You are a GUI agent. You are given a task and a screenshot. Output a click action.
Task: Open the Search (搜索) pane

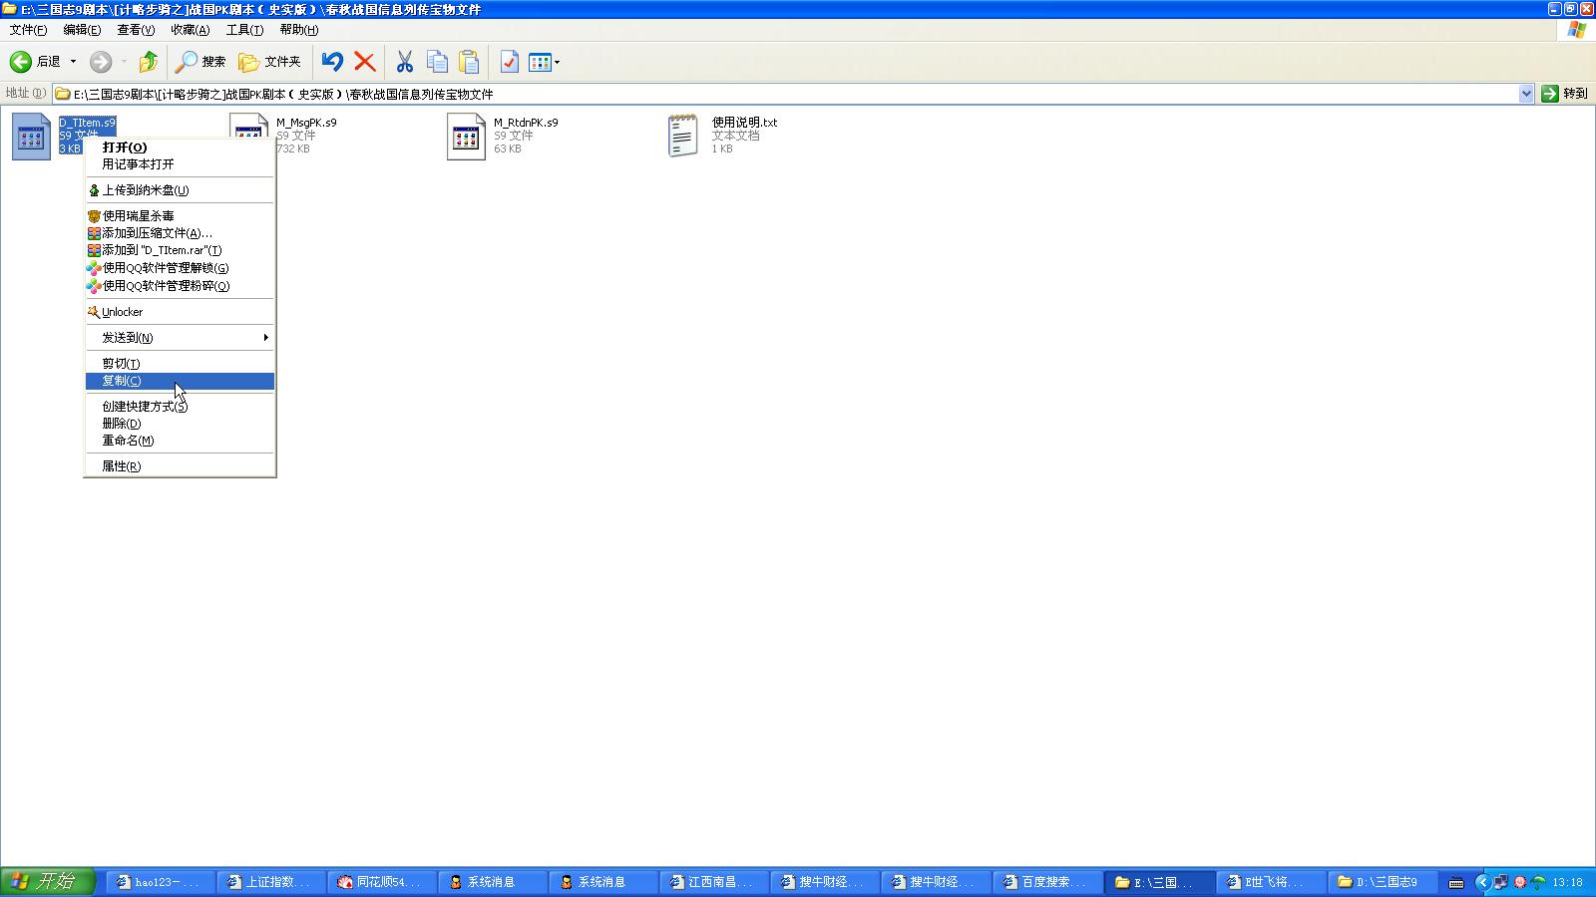pos(200,62)
